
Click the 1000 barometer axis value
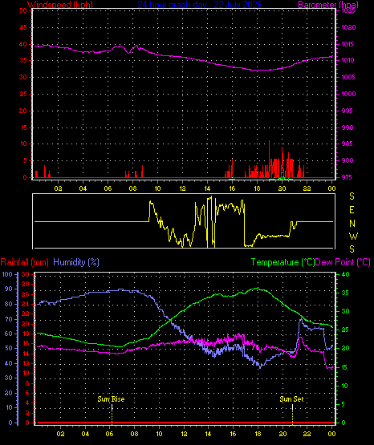click(348, 94)
